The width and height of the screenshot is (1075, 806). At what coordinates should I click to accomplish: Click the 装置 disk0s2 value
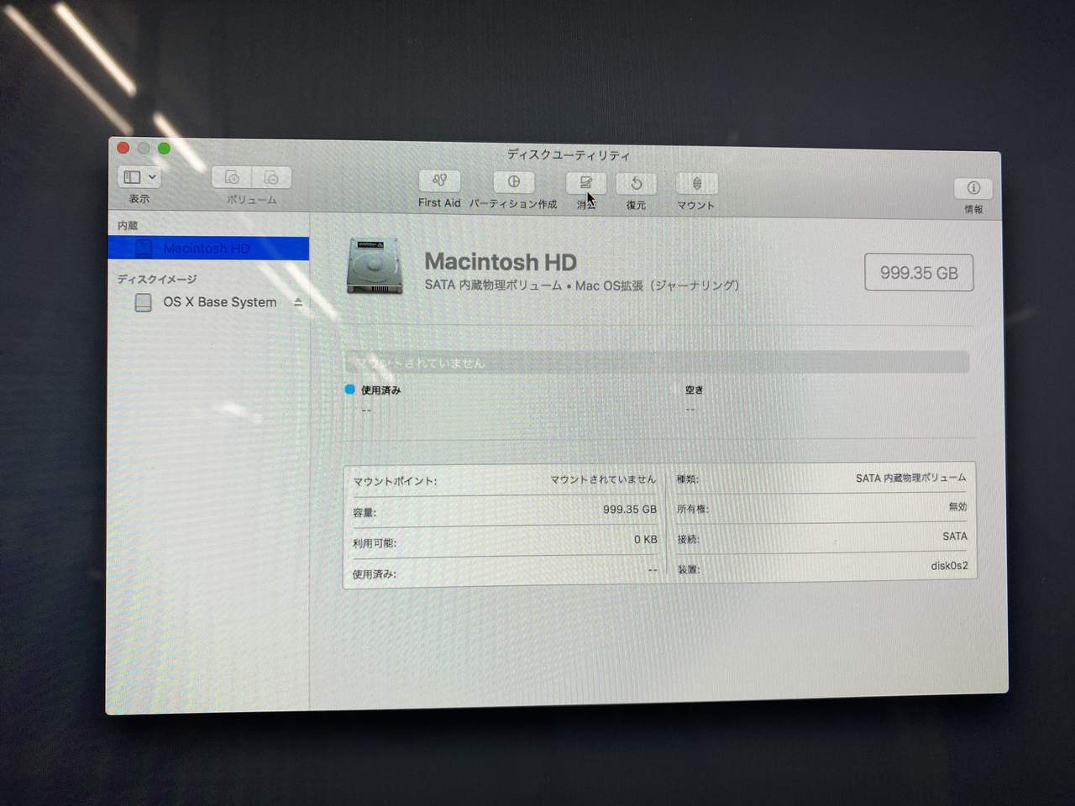point(949,566)
